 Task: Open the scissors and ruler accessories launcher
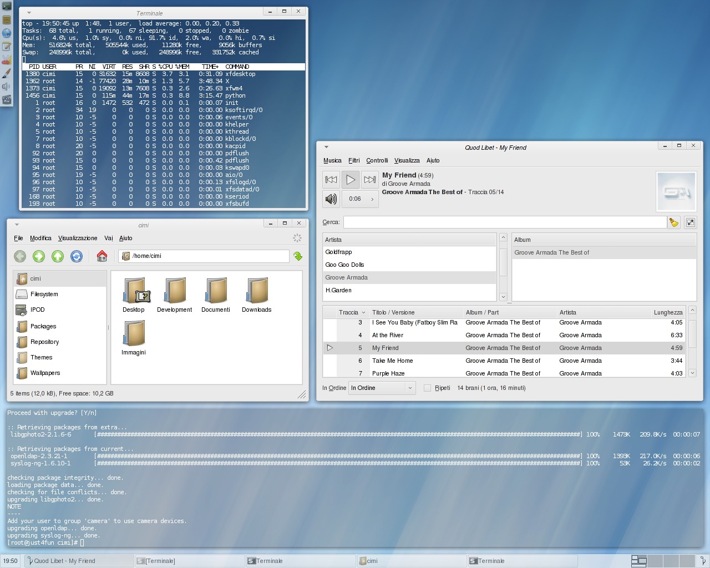[x=7, y=60]
